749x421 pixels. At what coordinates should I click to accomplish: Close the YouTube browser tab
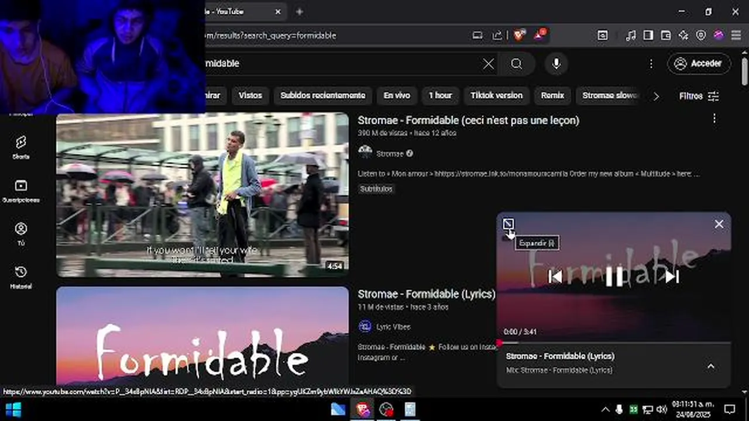(278, 12)
